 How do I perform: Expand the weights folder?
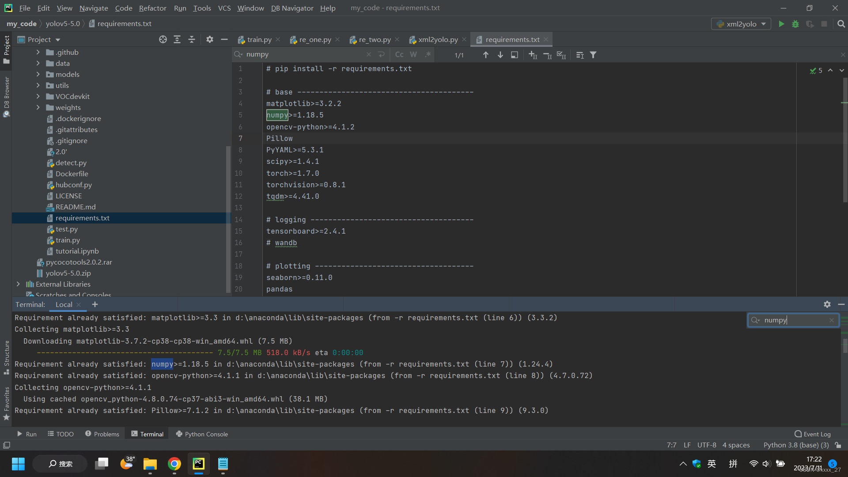38,107
